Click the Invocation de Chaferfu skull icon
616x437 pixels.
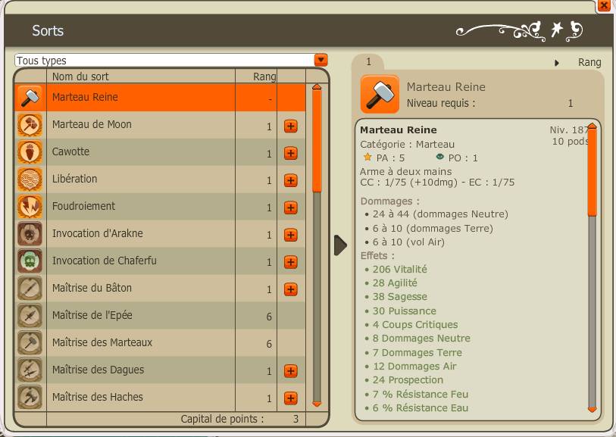[x=30, y=261]
